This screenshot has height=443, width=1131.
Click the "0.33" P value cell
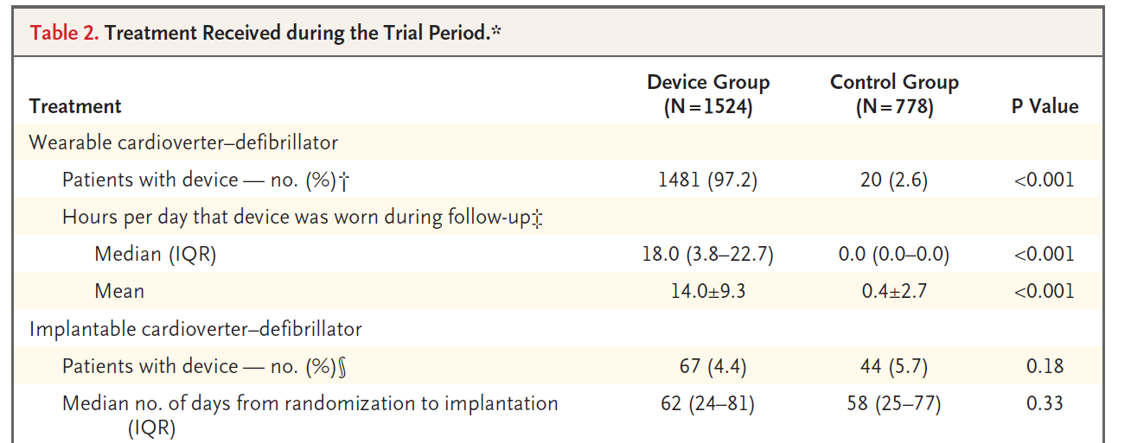click(x=1045, y=403)
